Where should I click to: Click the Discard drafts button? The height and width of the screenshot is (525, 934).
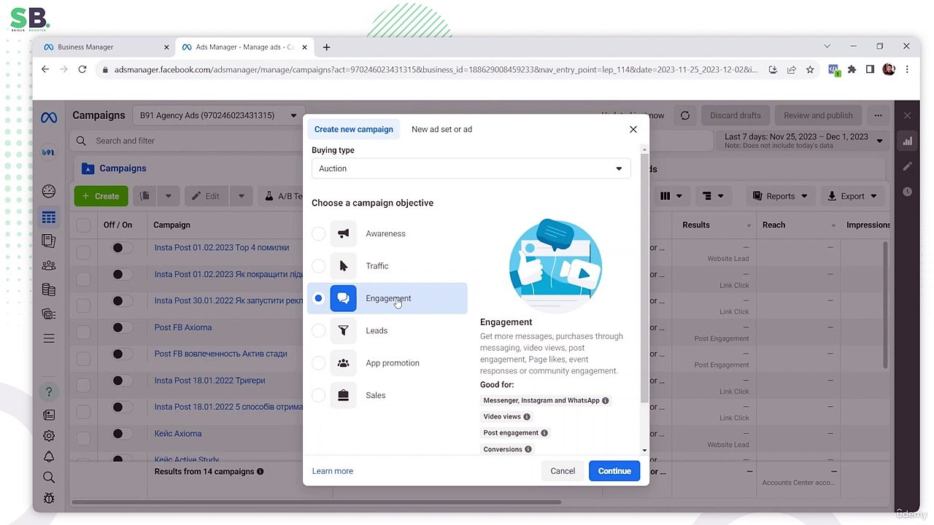[736, 115]
